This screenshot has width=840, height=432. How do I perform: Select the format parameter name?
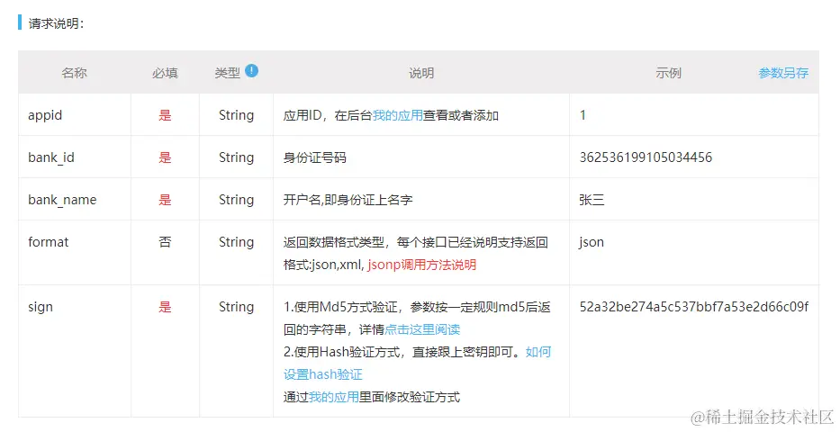[49, 242]
